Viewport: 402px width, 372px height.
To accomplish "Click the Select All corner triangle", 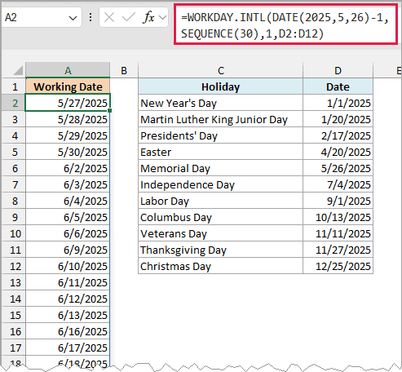I will pos(18,70).
